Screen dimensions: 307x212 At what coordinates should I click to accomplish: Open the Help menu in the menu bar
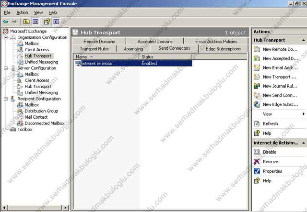coord(53,12)
